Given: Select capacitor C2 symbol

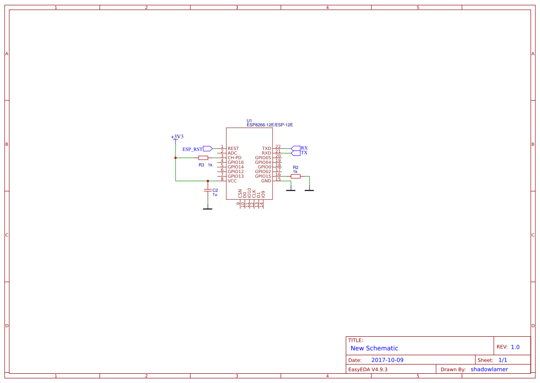Looking at the screenshot, I should (x=208, y=190).
